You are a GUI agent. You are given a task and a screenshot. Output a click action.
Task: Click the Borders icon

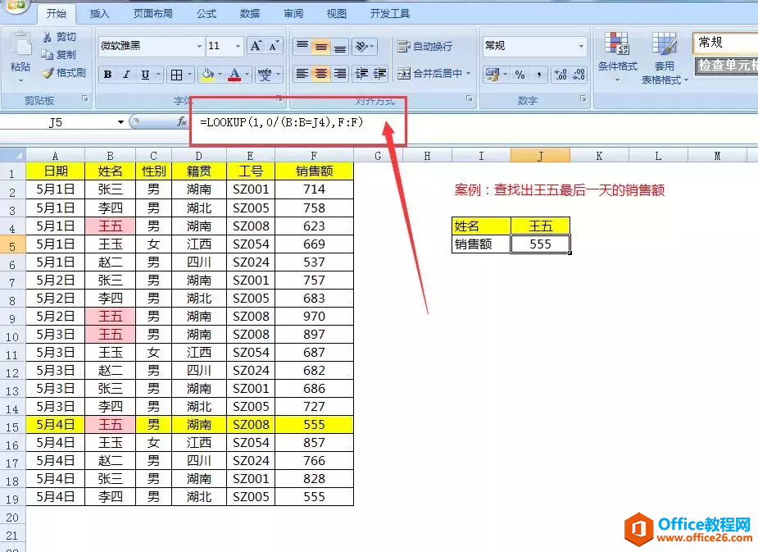tap(177, 75)
